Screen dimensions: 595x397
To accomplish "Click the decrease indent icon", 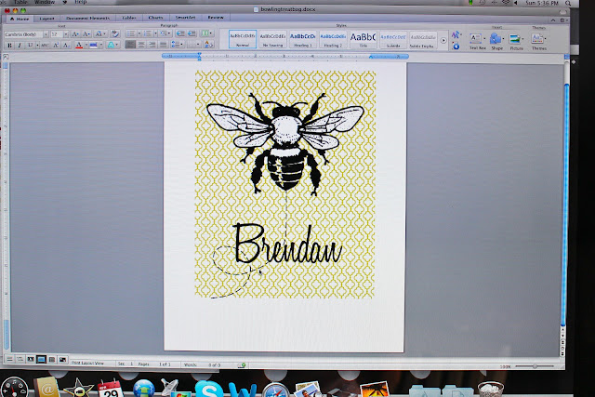I will click(x=180, y=33).
